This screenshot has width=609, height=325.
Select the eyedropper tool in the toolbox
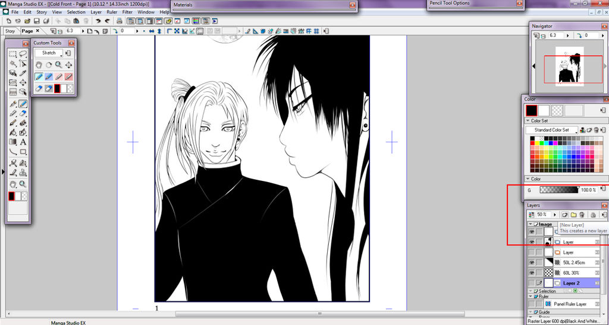[23, 73]
